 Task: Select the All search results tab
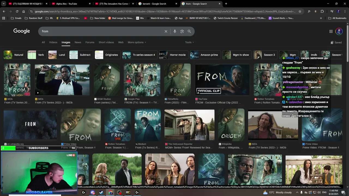(x=43, y=42)
